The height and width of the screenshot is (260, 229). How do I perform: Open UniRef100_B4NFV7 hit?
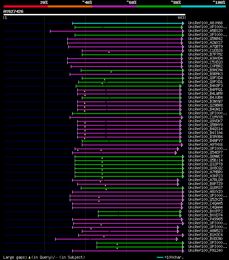(x=205, y=141)
